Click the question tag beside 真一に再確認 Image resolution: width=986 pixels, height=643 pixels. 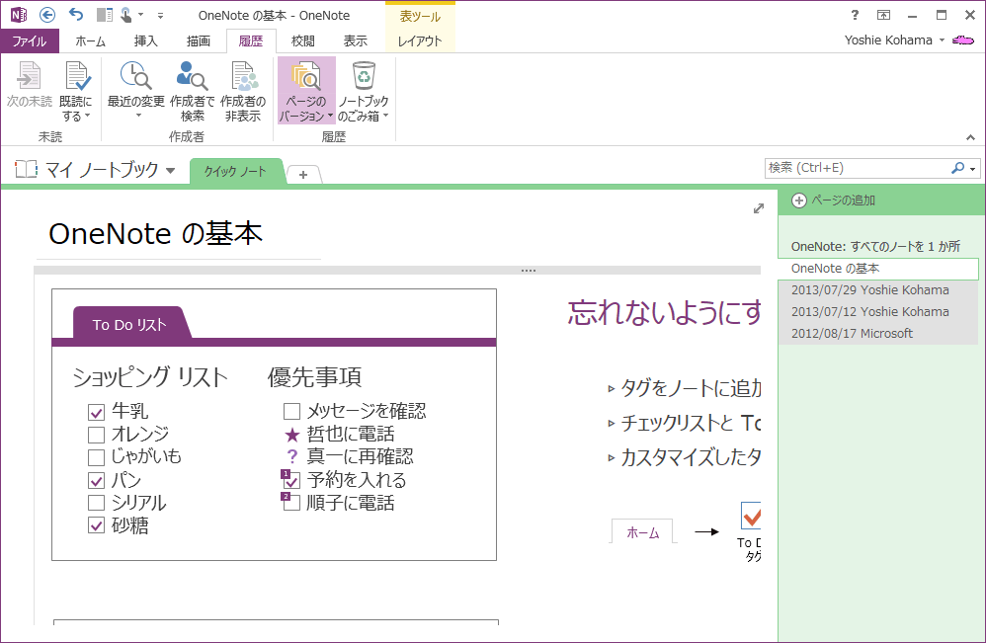tap(291, 456)
